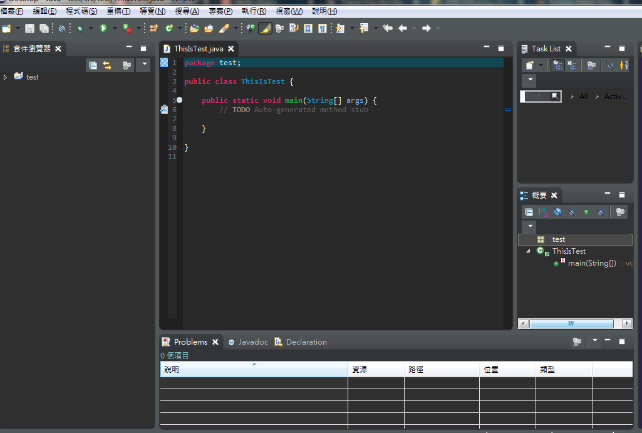
Task: Open the external tools dropdown arrow
Action: pos(138,28)
